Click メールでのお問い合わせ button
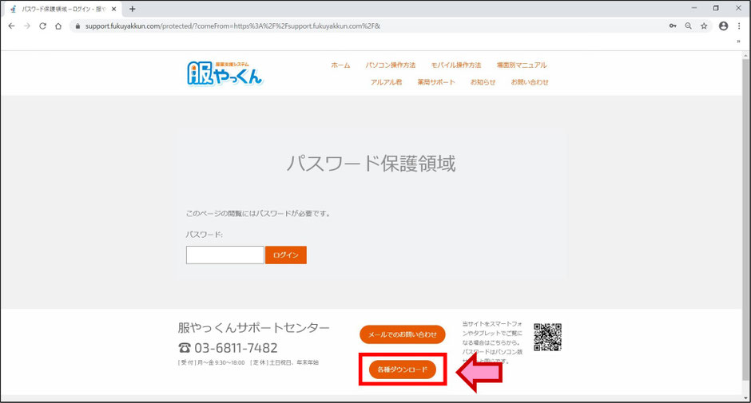Screen dimensions: 751x403 [403, 334]
